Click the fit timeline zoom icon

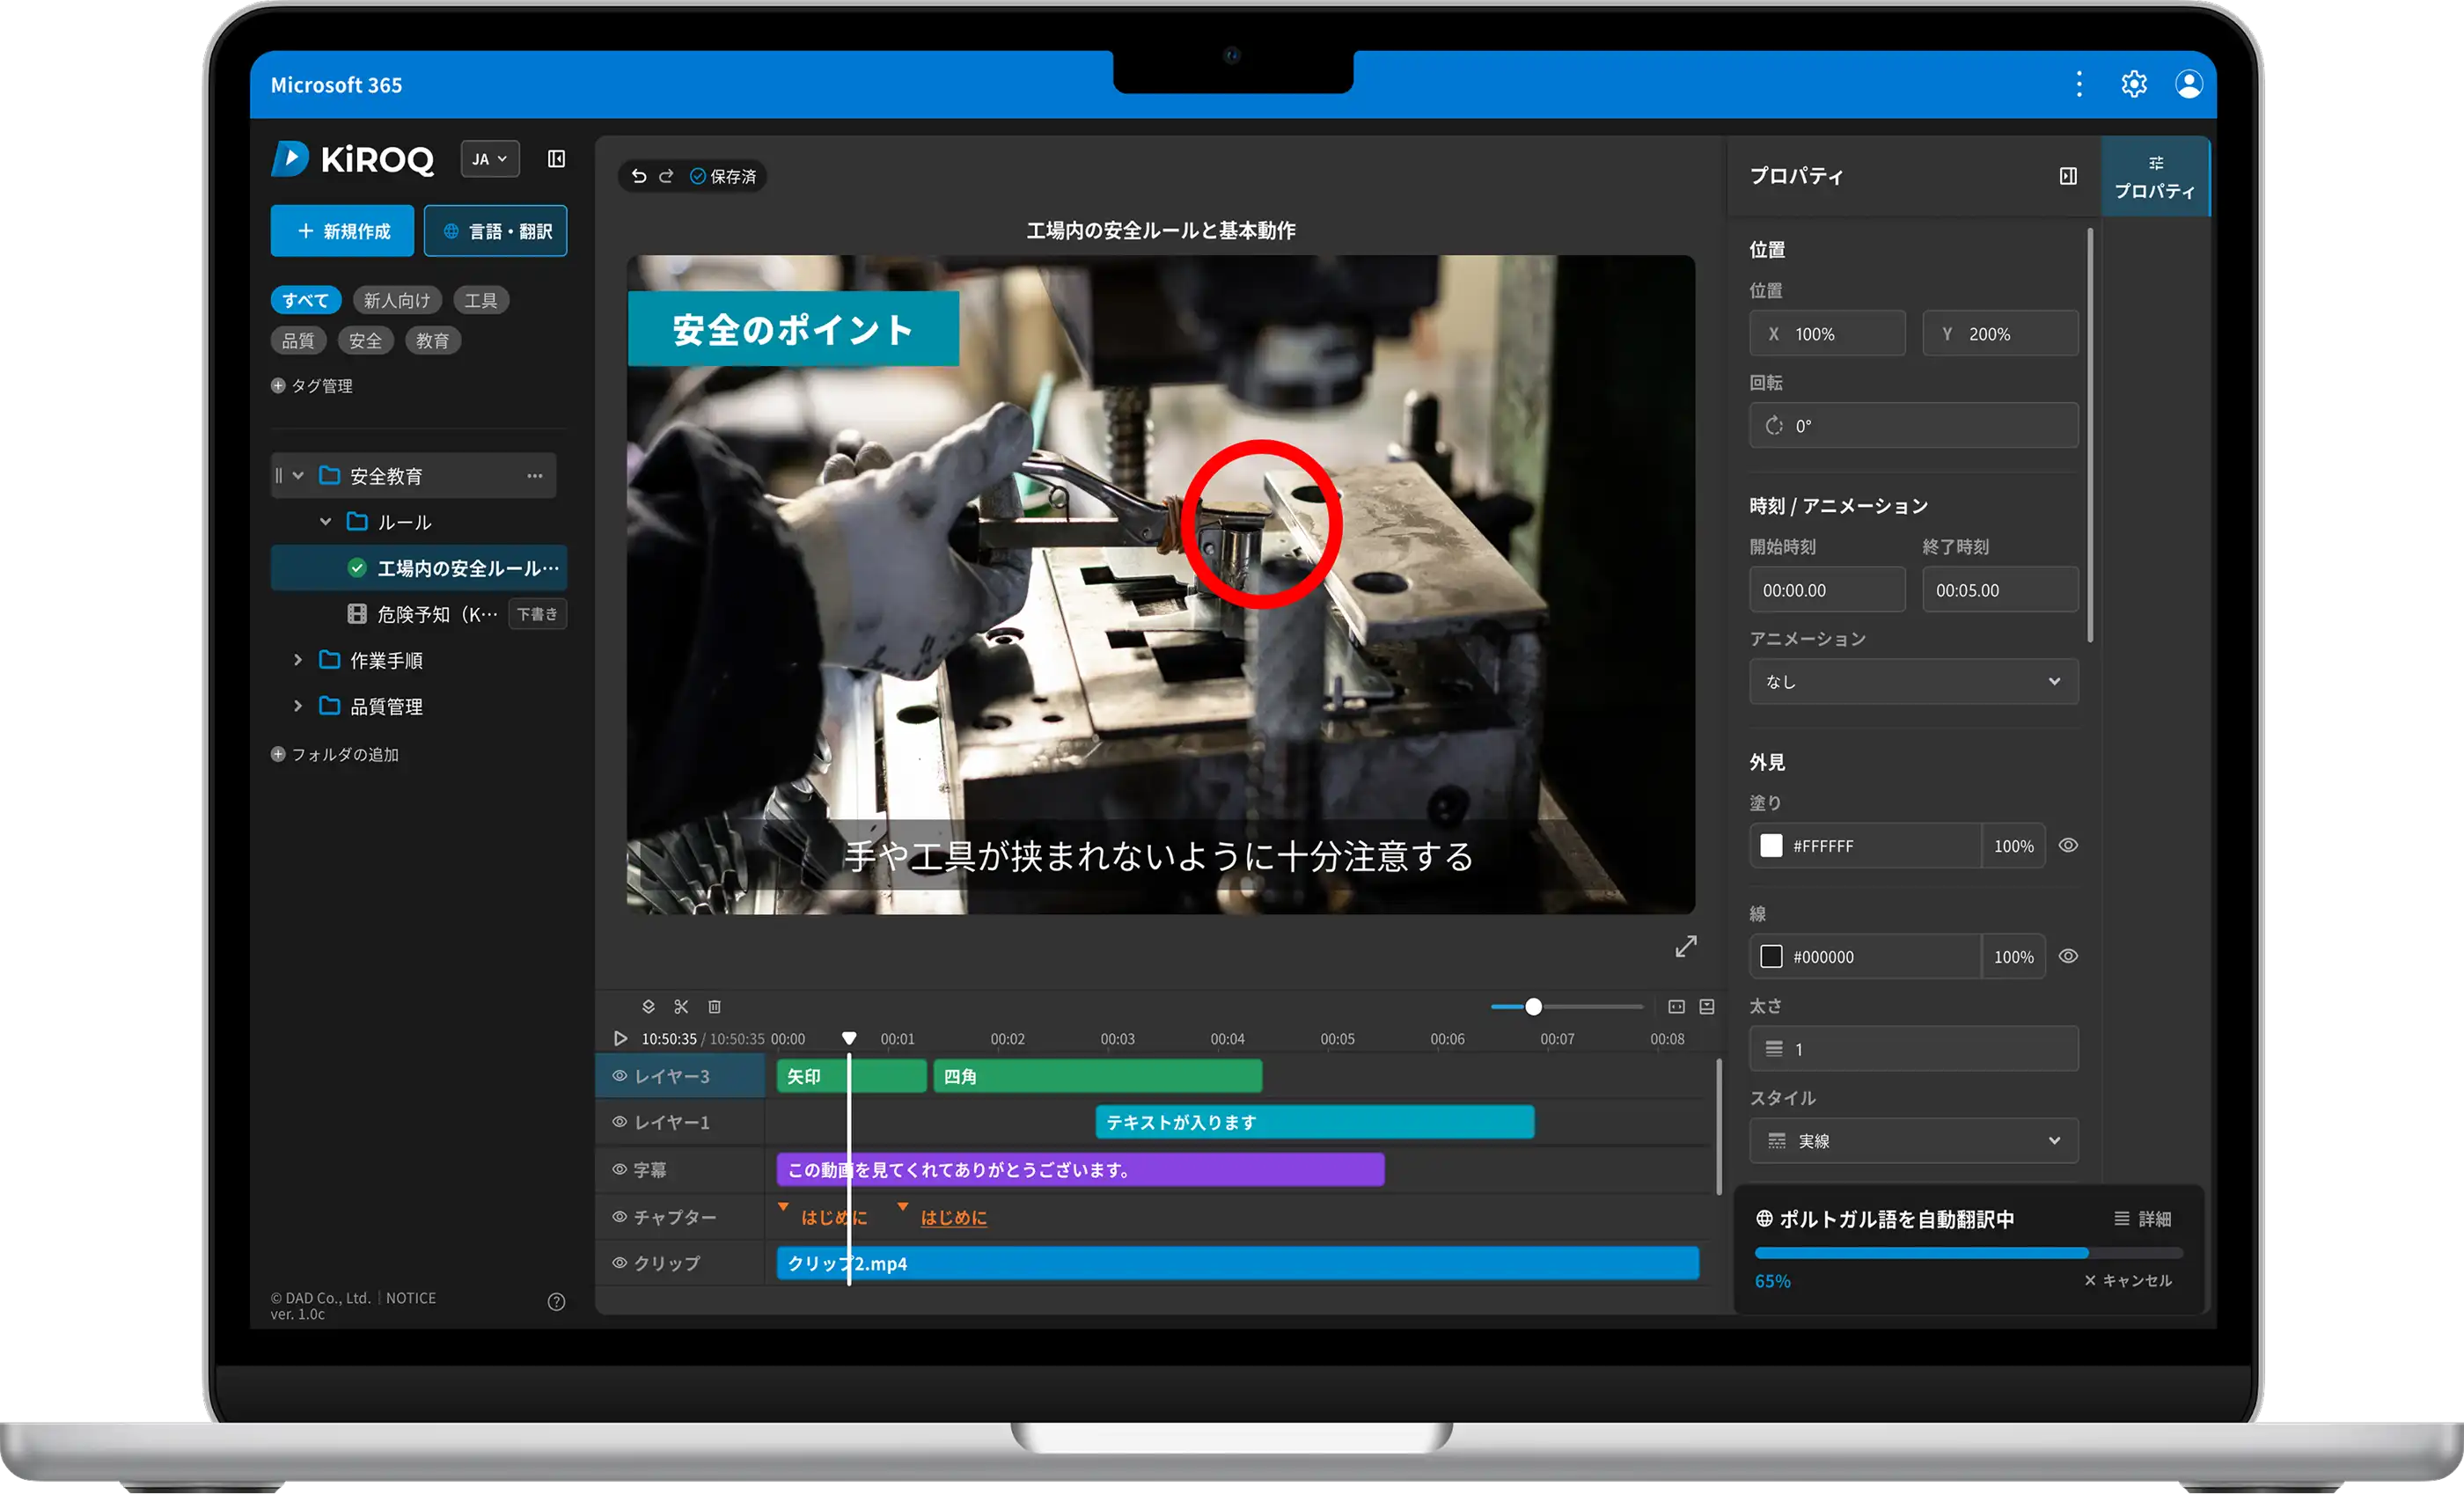(x=1677, y=1007)
